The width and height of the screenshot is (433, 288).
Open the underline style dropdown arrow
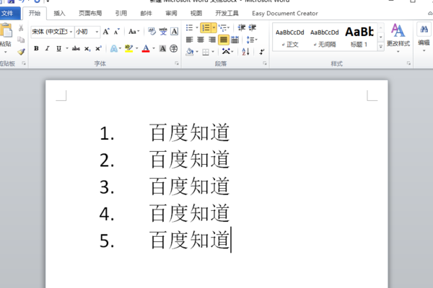(67, 49)
